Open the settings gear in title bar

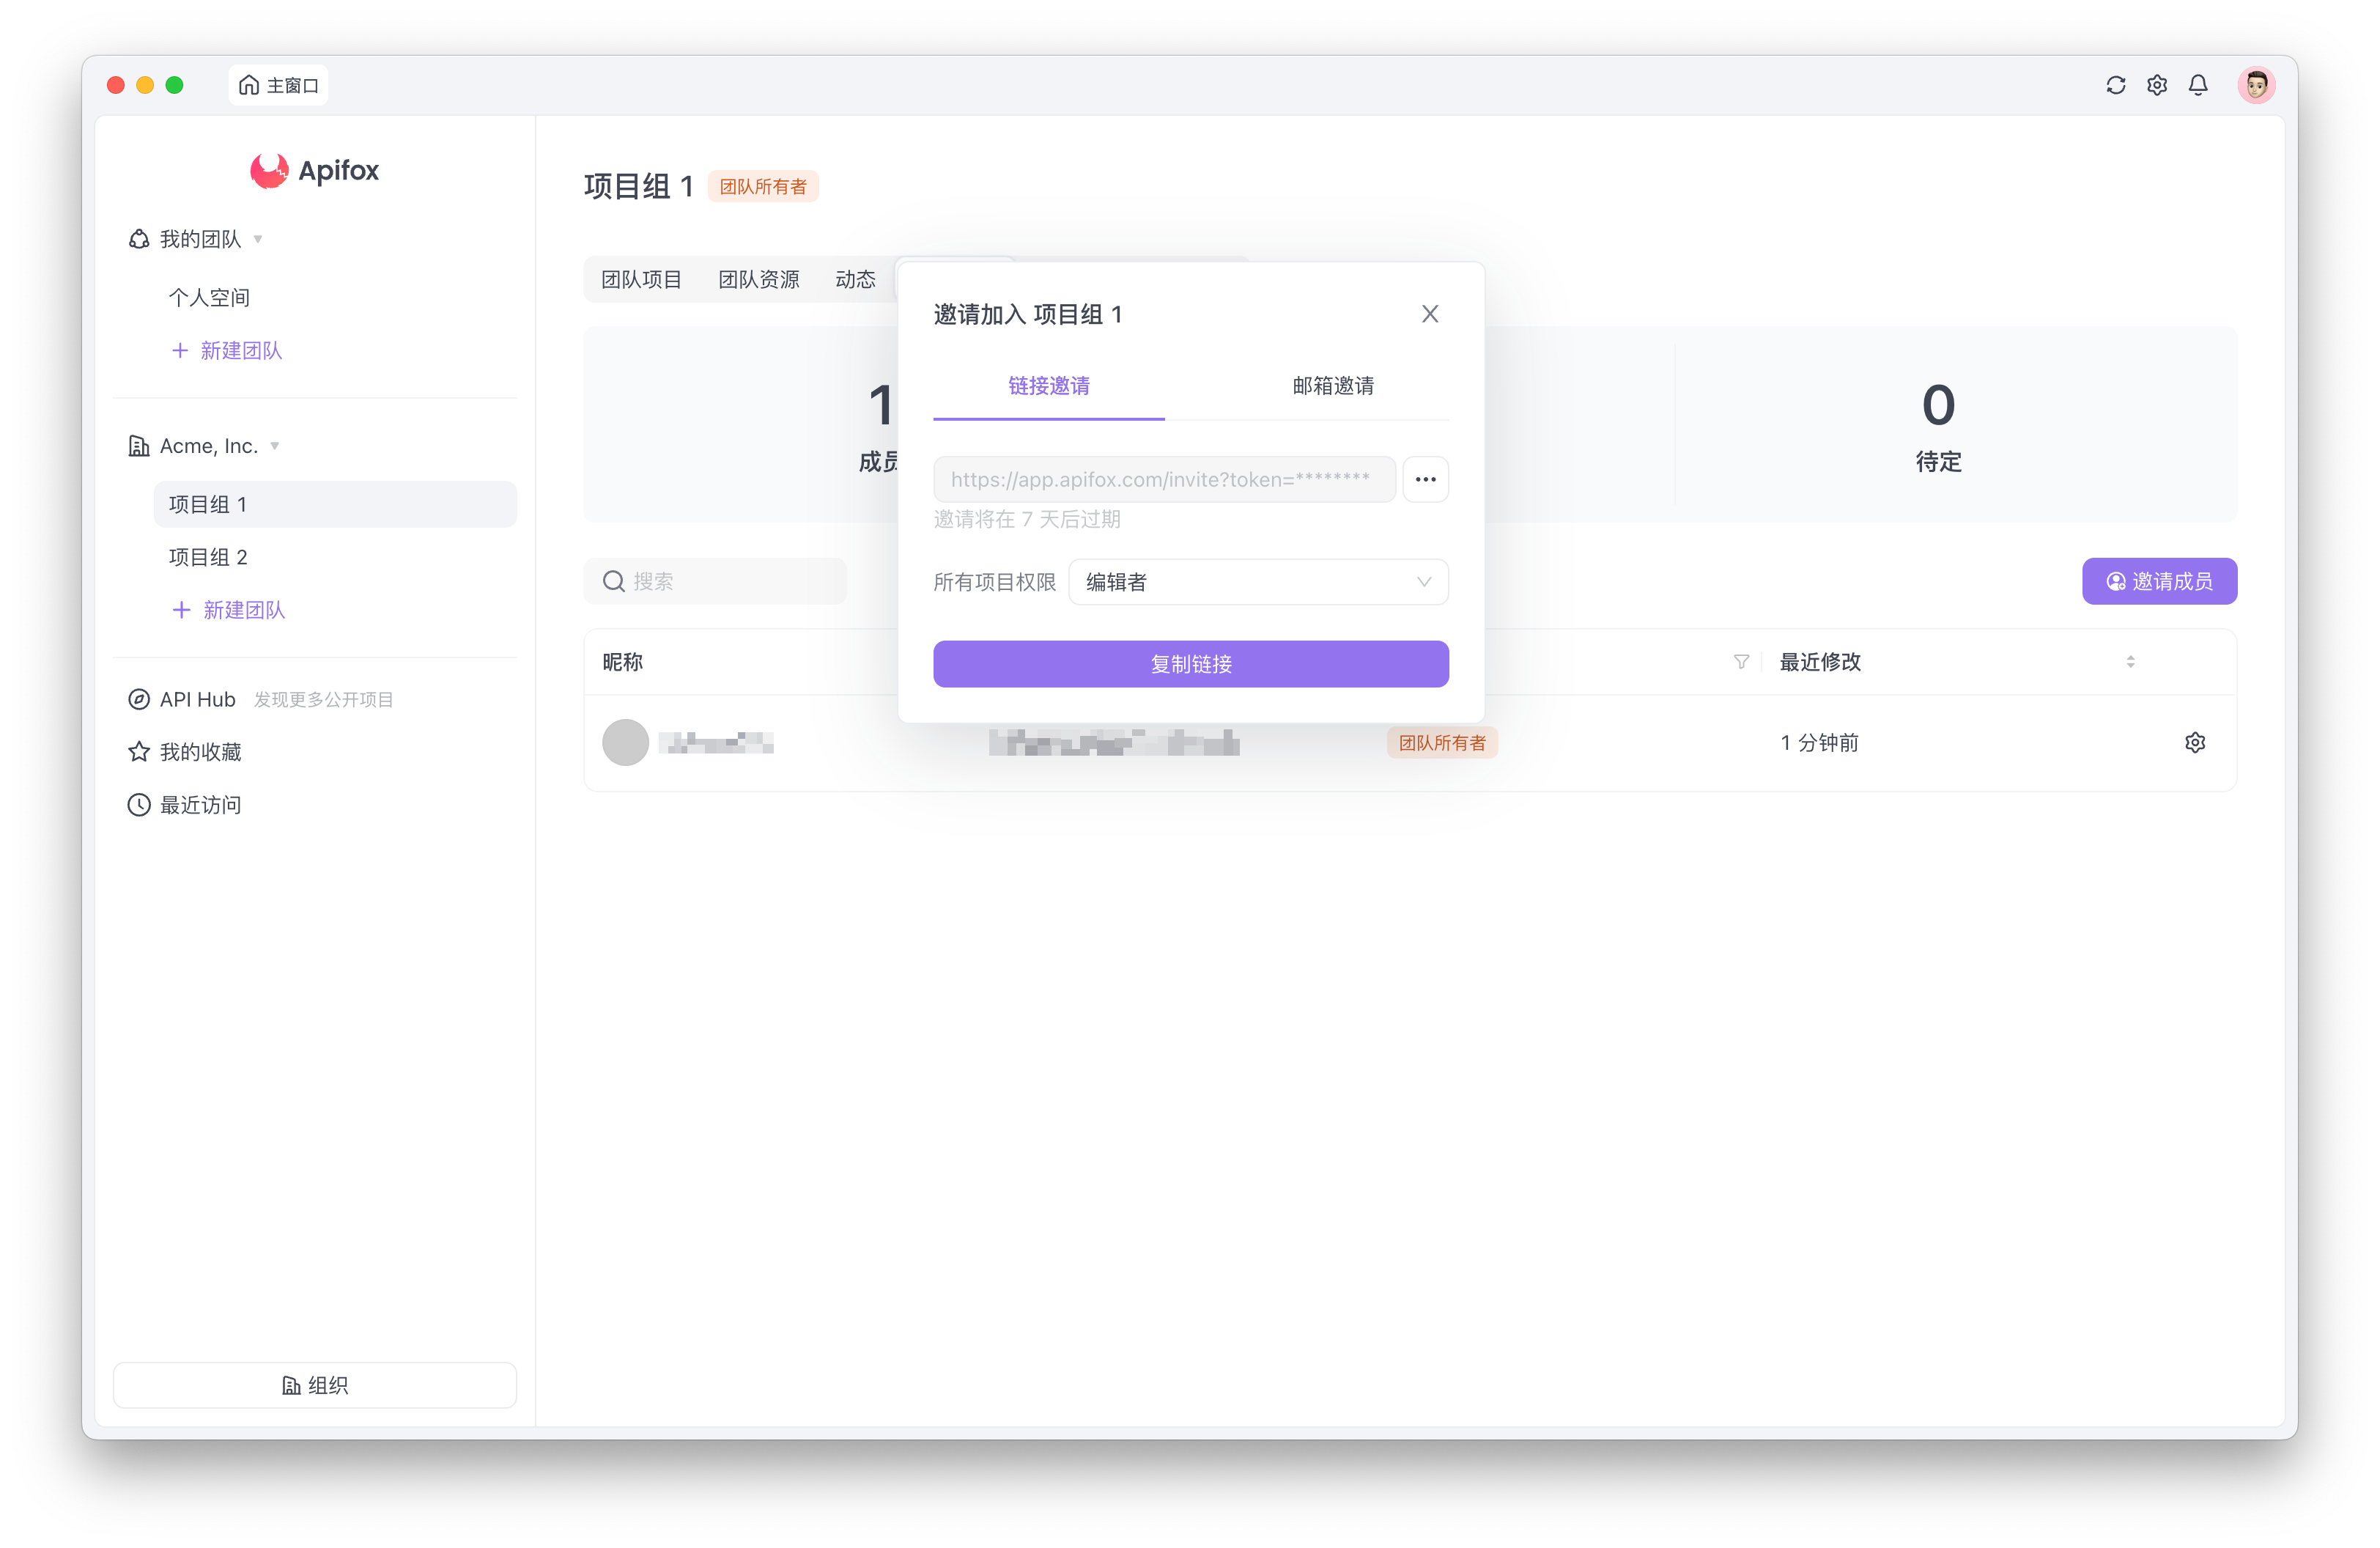coord(2157,85)
